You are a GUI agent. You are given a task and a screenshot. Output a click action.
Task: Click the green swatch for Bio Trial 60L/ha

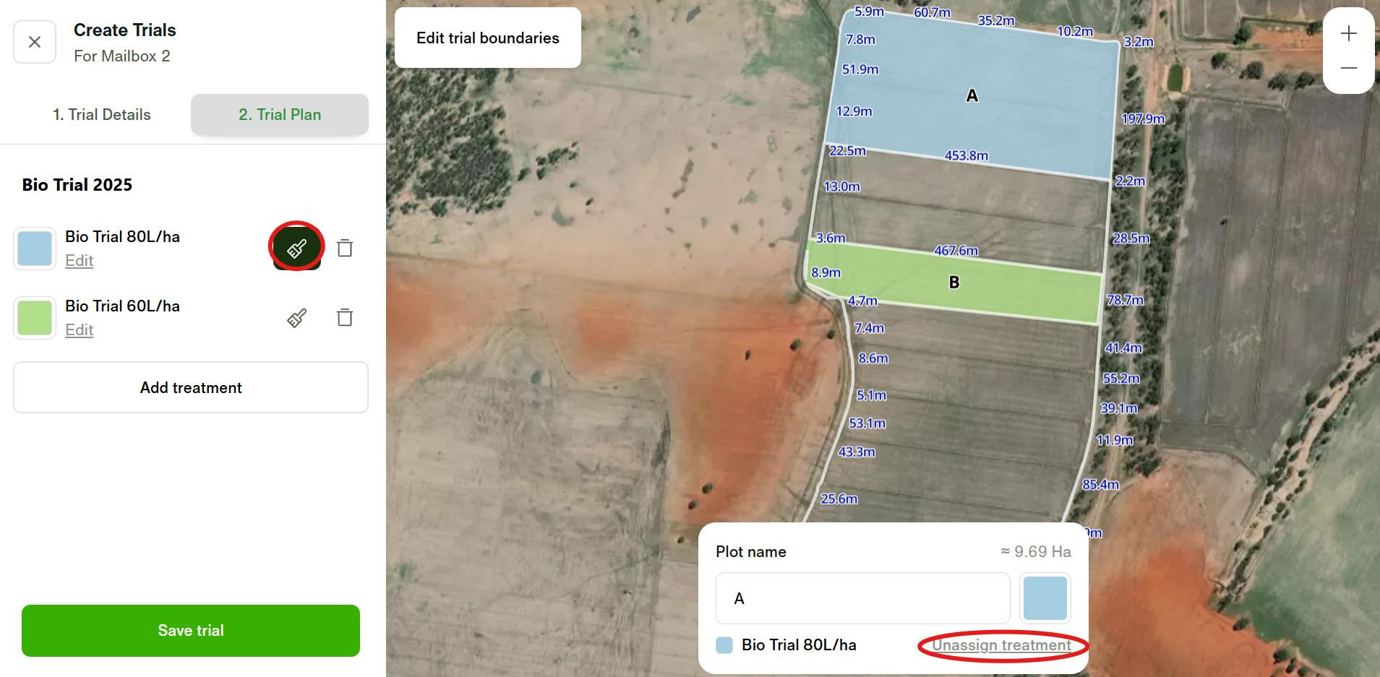point(35,319)
